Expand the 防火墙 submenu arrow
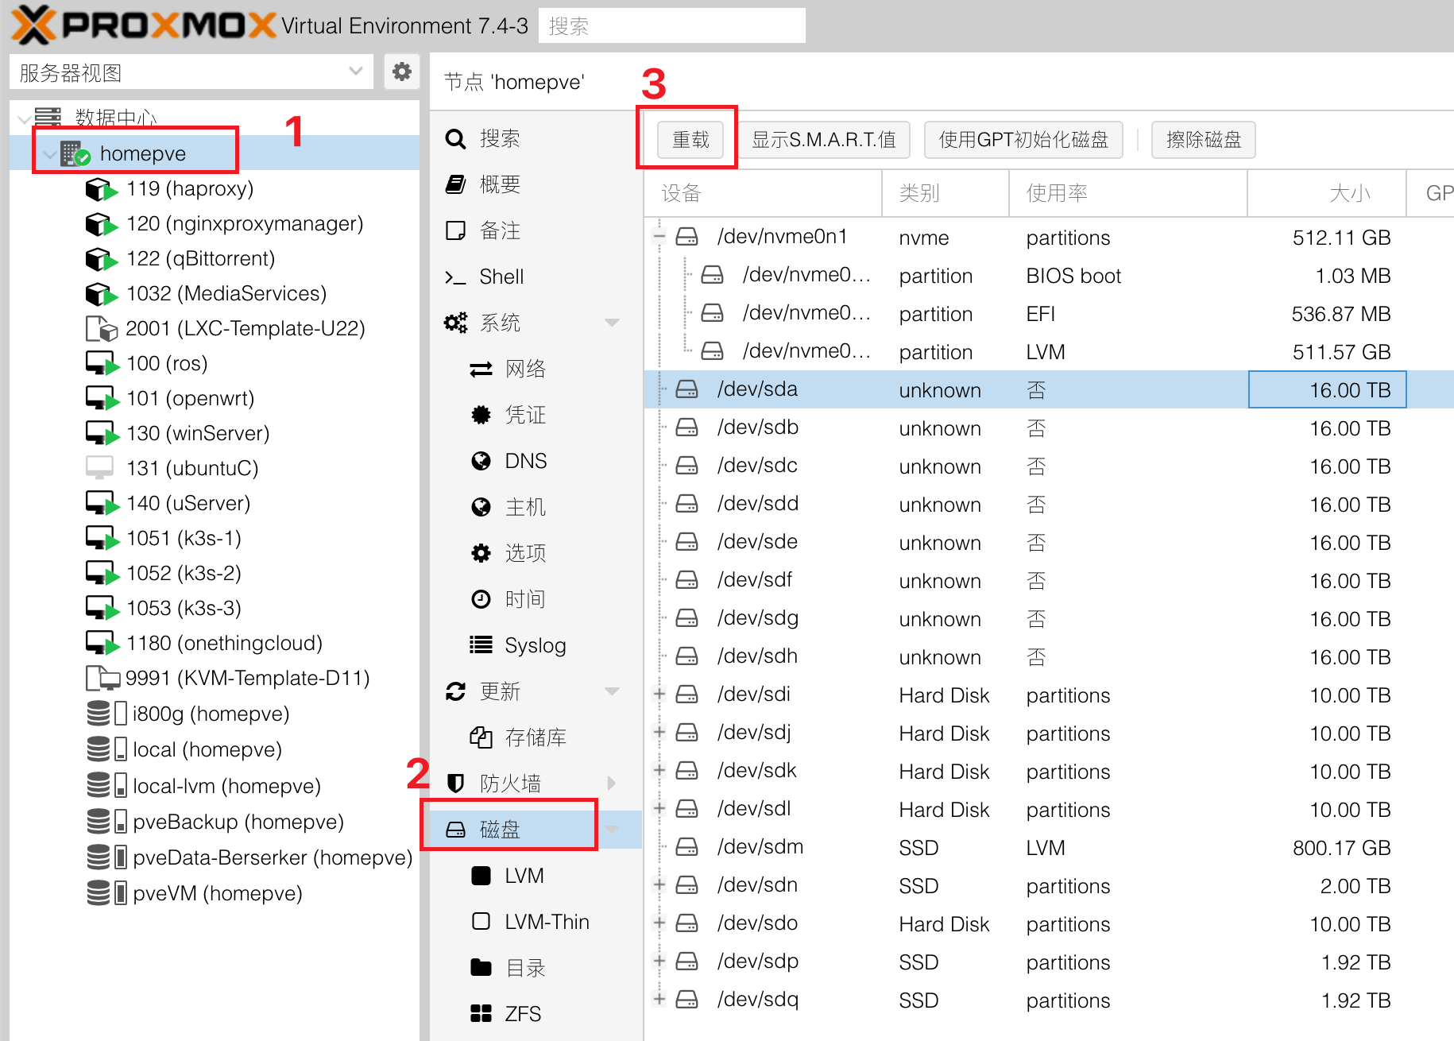 click(x=612, y=784)
